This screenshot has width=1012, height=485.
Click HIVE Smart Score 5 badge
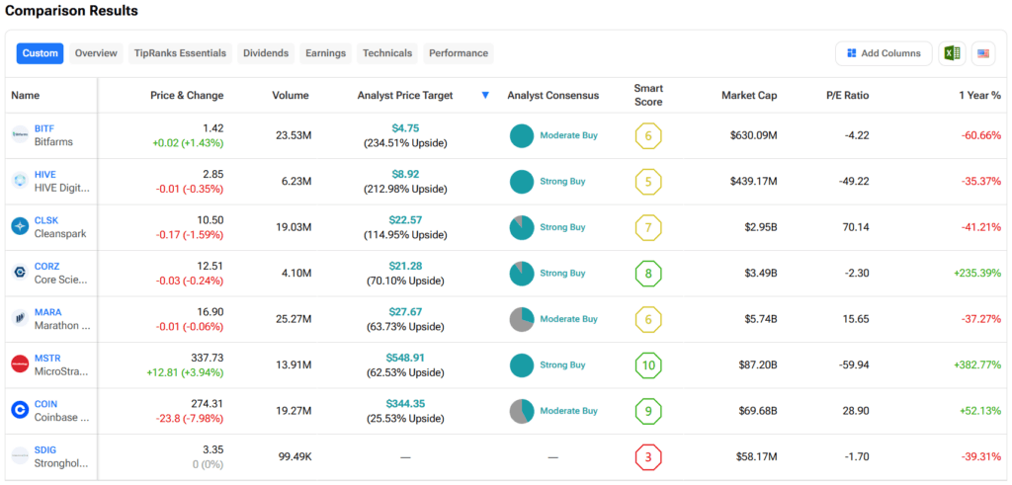coord(648,181)
